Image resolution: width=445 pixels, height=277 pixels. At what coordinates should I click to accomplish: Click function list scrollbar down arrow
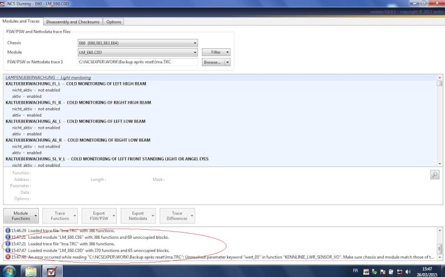tap(439, 164)
